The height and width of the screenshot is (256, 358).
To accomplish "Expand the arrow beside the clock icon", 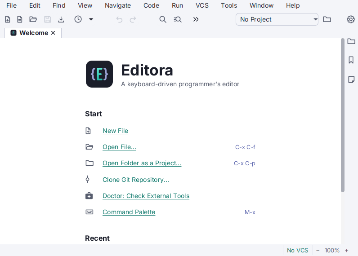I will [x=91, y=19].
